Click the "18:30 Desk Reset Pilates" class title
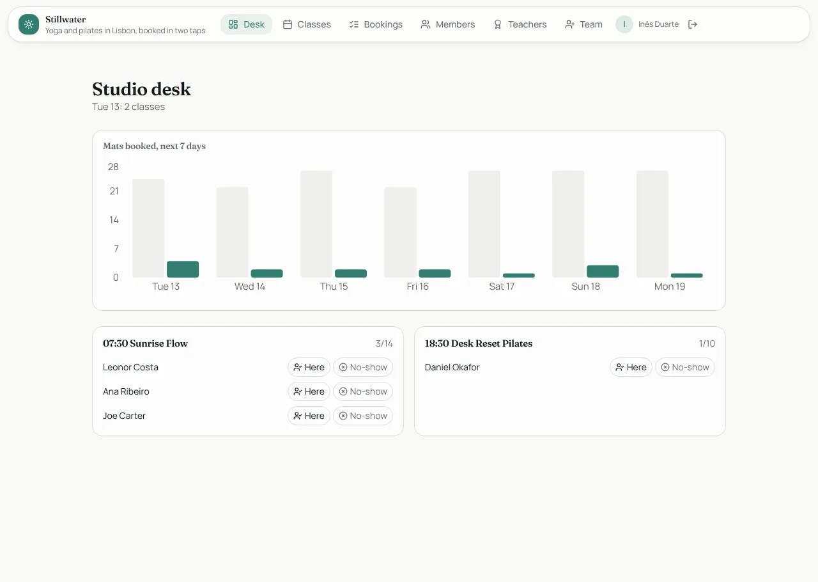Screen dimensions: 818x582 click(x=479, y=343)
